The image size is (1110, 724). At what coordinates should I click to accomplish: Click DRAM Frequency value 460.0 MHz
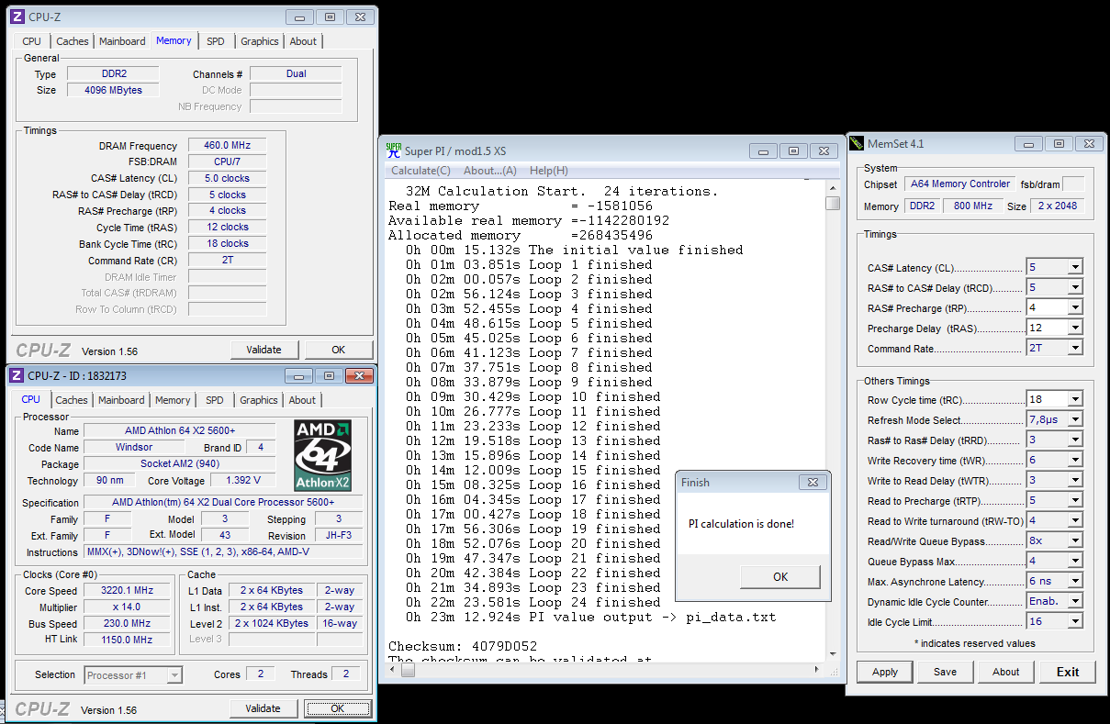click(227, 145)
